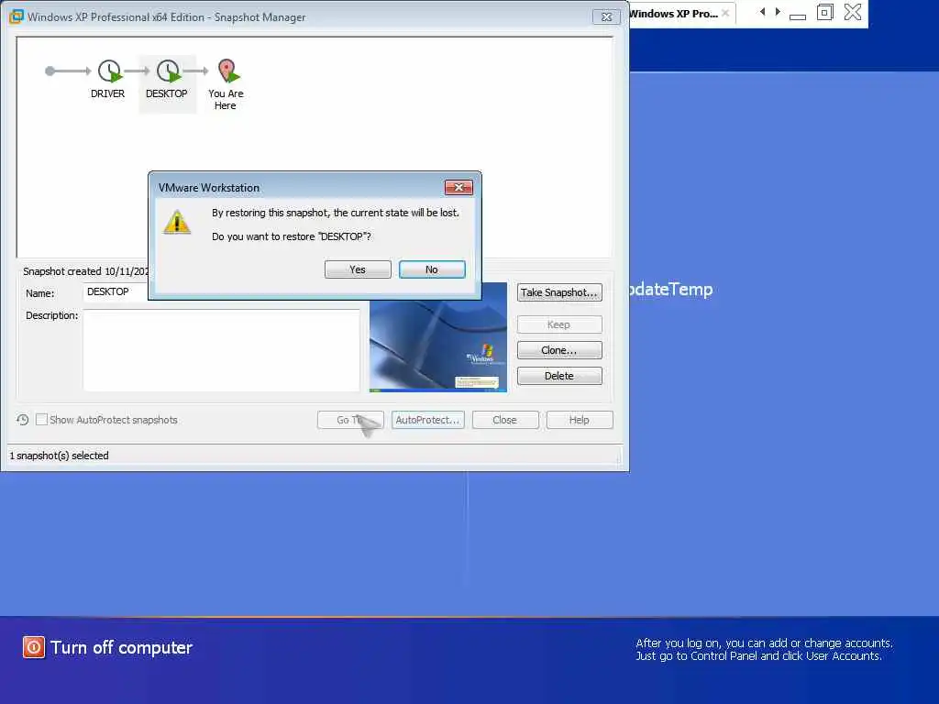The image size is (939, 704).
Task: Close the Snapshot Manager window
Action: [x=606, y=16]
